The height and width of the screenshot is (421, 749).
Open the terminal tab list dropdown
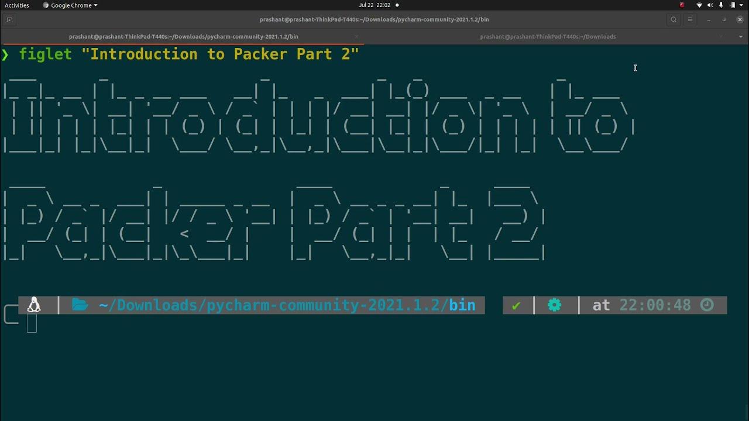click(x=740, y=36)
